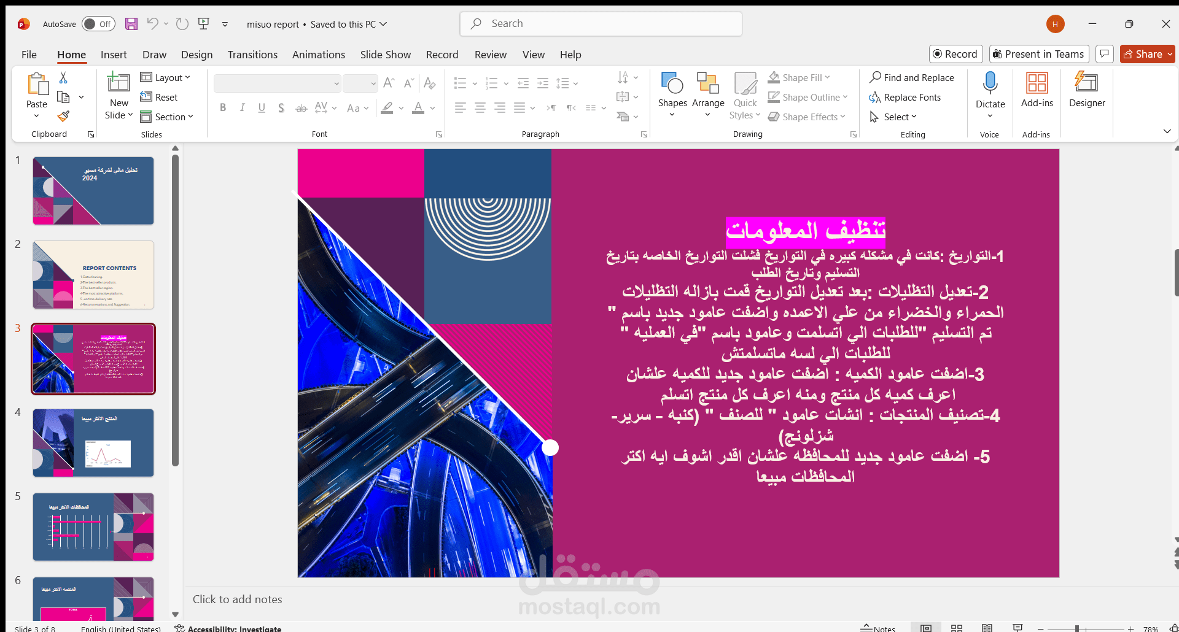Toggle Normal view in status bar
The image size is (1179, 632).
[926, 628]
